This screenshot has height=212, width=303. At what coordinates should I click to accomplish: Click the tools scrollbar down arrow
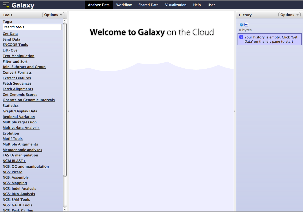point(65,210)
